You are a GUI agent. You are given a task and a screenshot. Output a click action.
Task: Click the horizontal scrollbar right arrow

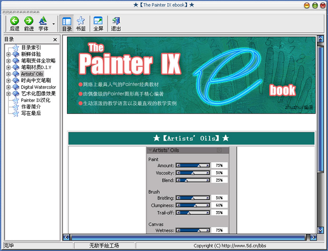[313, 237]
